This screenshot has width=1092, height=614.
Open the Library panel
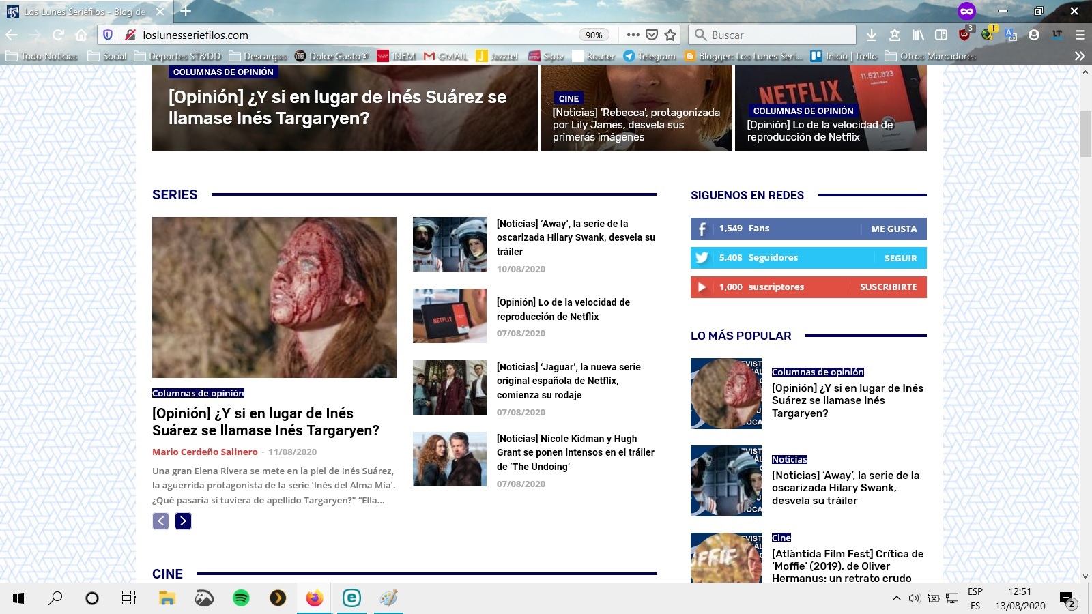tap(918, 35)
